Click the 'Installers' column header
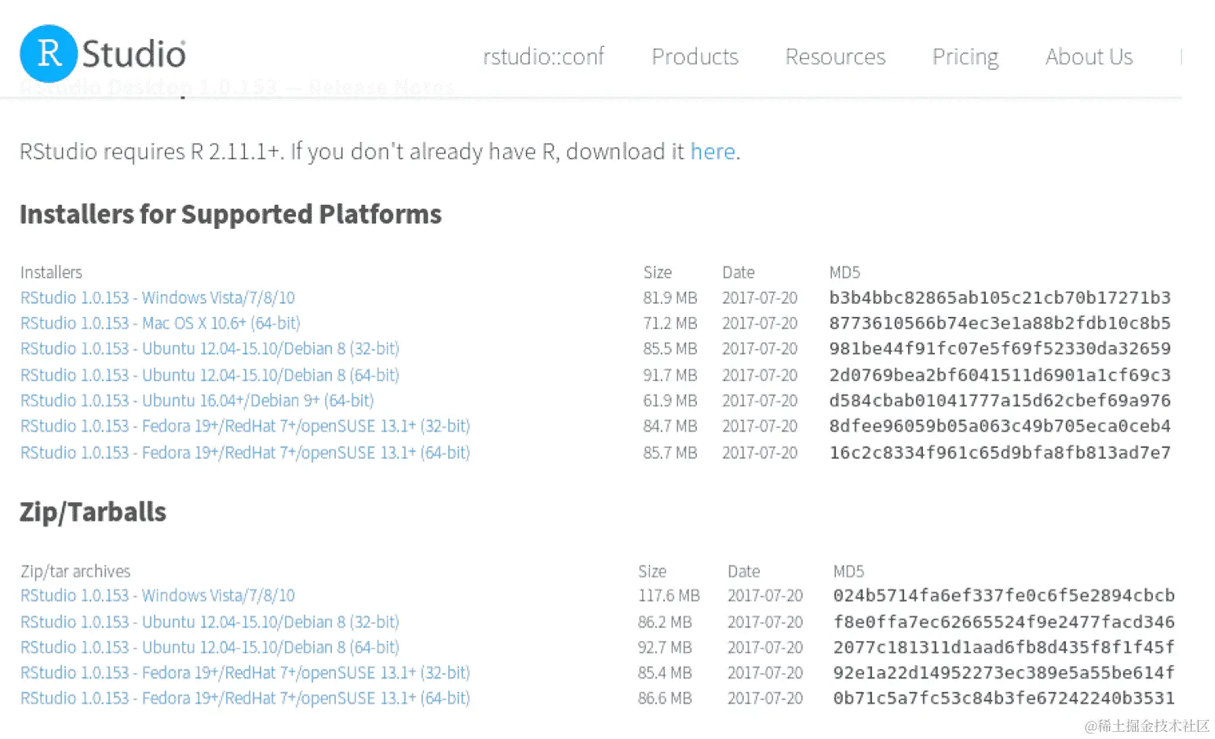1215x739 pixels. 51,272
